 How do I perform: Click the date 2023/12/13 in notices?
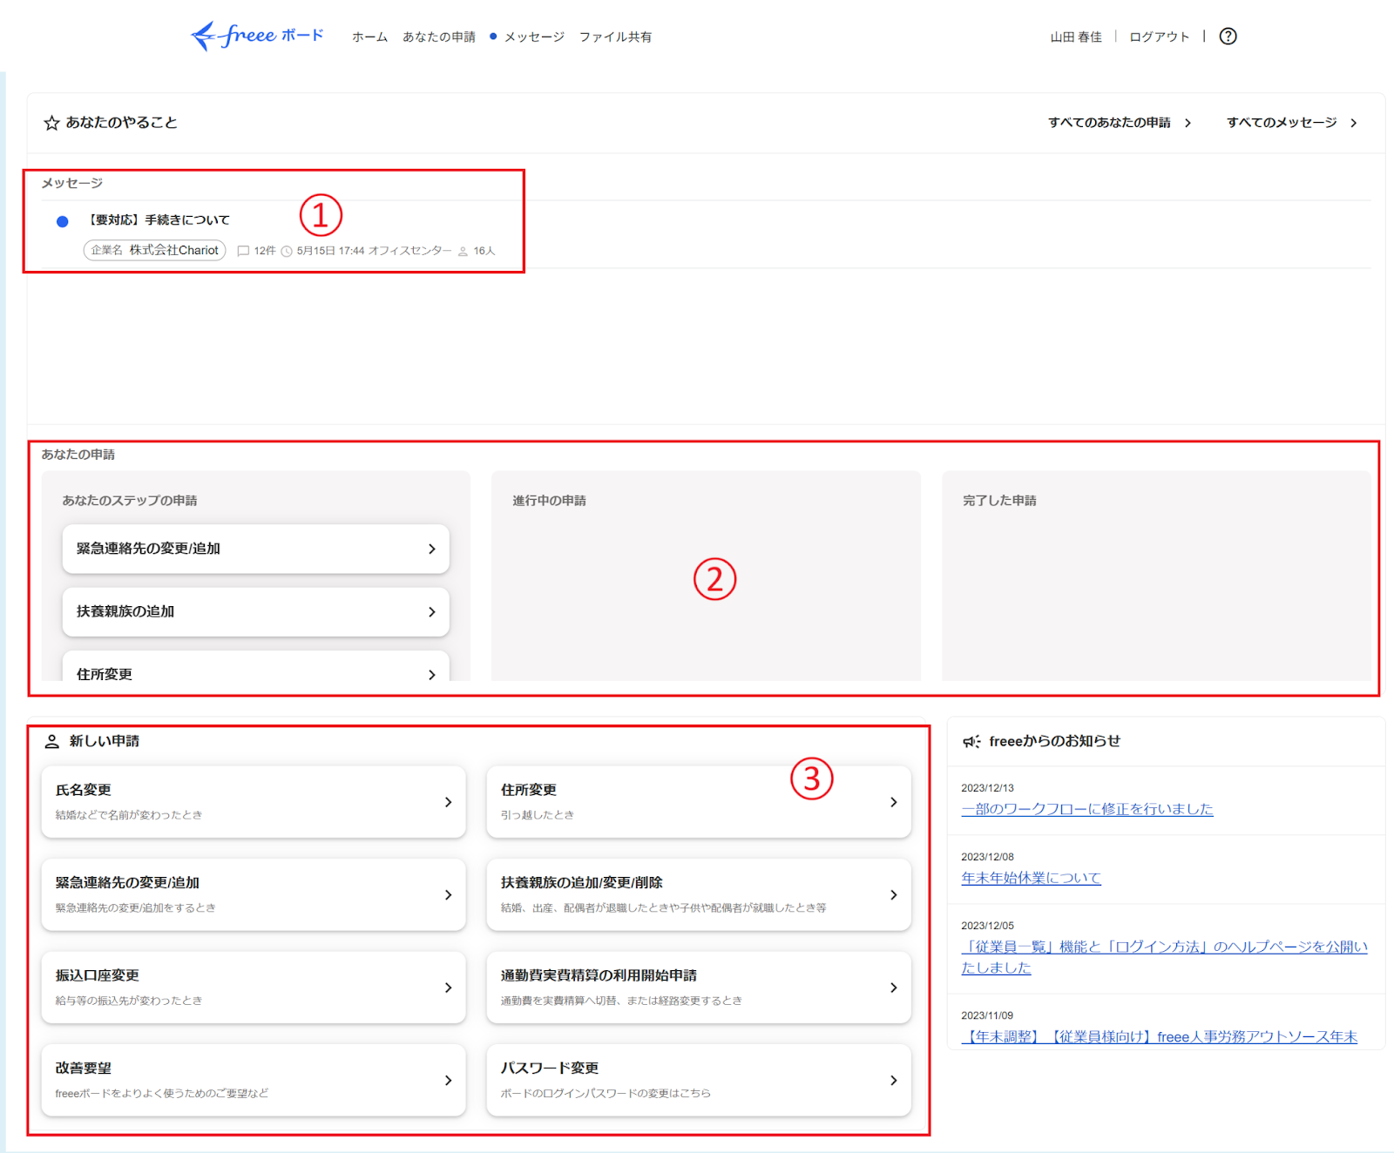[x=987, y=788]
